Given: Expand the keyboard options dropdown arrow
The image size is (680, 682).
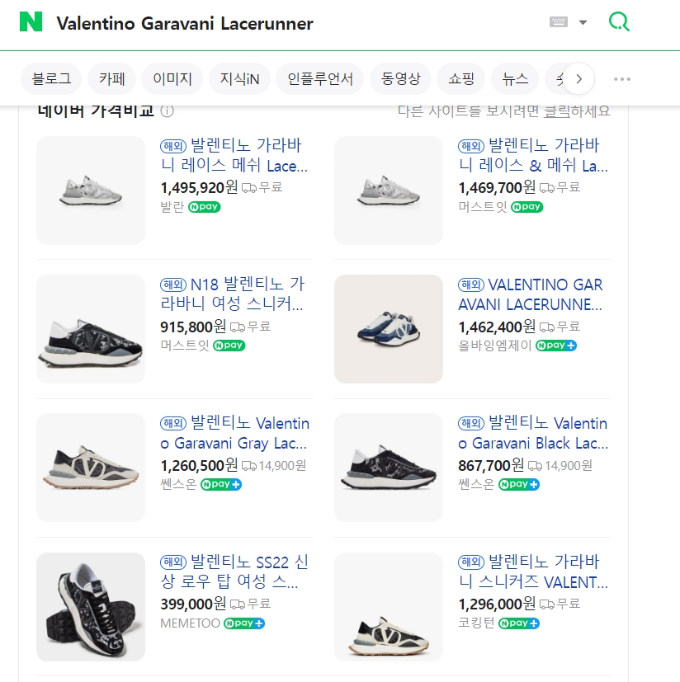Looking at the screenshot, I should pos(583,22).
